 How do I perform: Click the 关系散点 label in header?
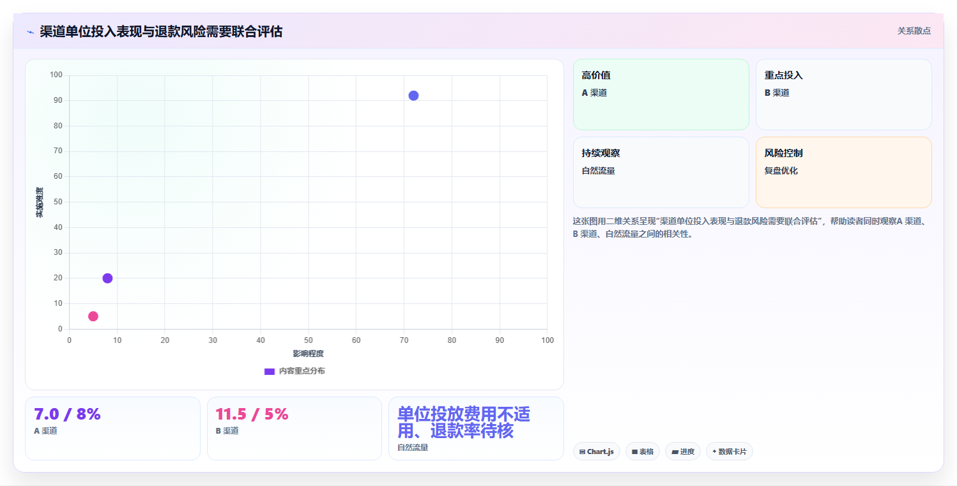(914, 31)
